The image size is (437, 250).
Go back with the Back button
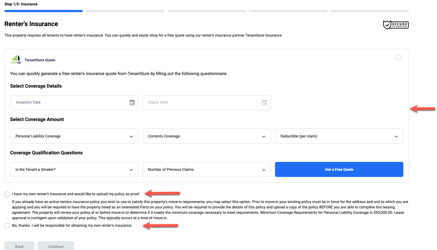(19, 246)
